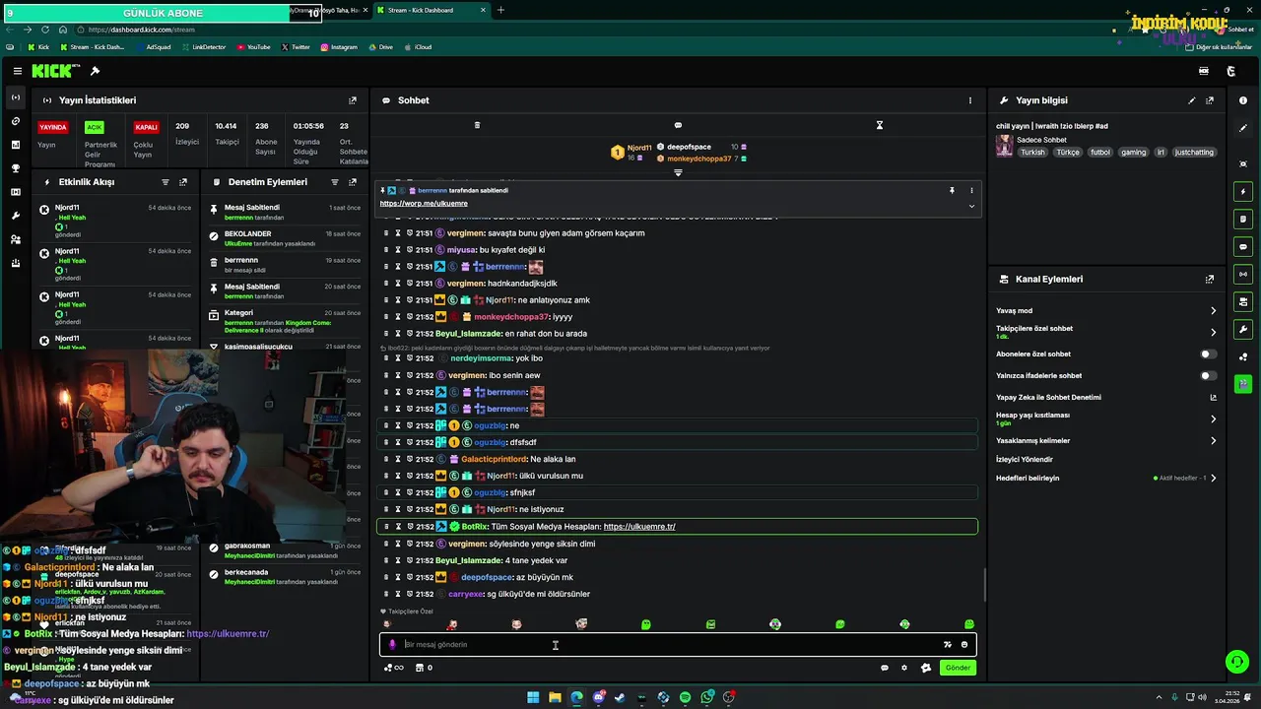
Task: Click the lightning icon in right sidebar
Action: (1243, 191)
